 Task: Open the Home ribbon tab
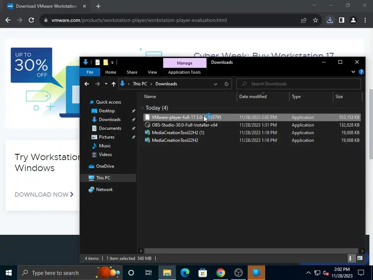[111, 72]
